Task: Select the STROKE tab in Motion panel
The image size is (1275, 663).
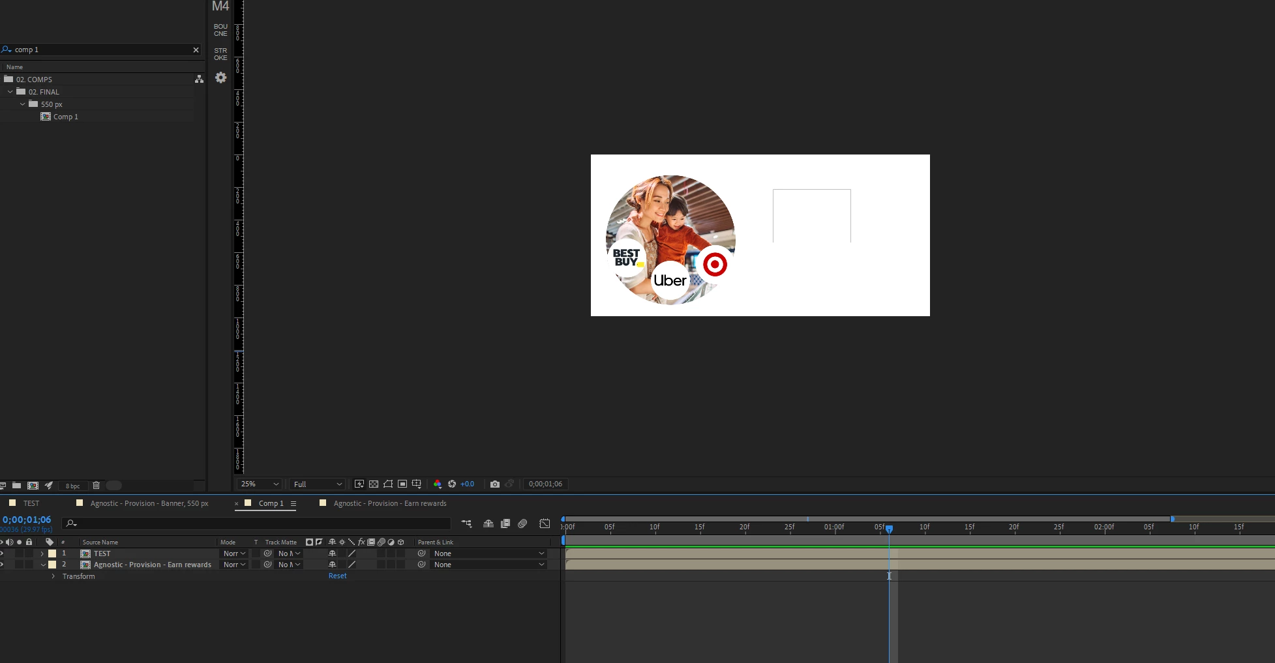Action: (220, 54)
